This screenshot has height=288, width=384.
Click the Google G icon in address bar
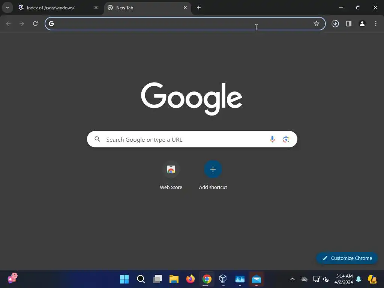(51, 24)
